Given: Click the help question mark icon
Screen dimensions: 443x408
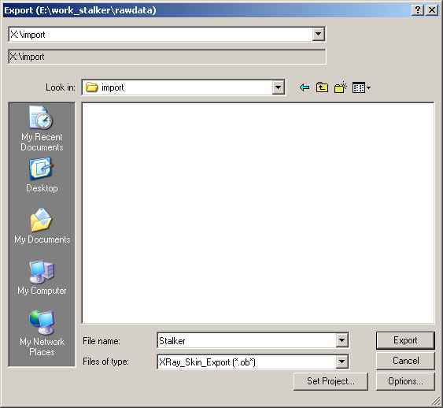Looking at the screenshot, I should pos(418,10).
